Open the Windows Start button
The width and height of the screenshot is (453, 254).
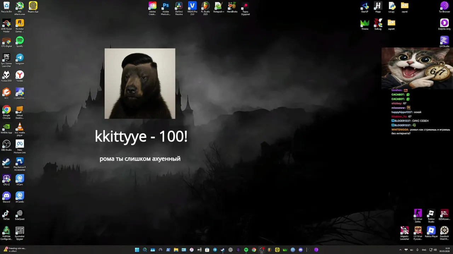[137, 250]
